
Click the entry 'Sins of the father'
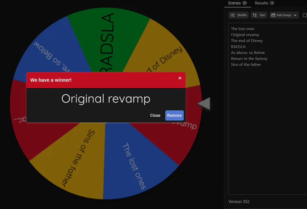(x=246, y=64)
